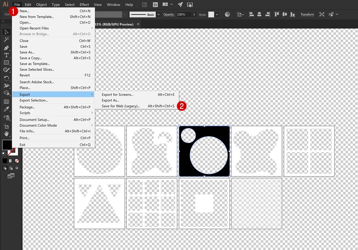Select the Pen tool
Viewport: 358px width, 250px height.
tap(7, 48)
